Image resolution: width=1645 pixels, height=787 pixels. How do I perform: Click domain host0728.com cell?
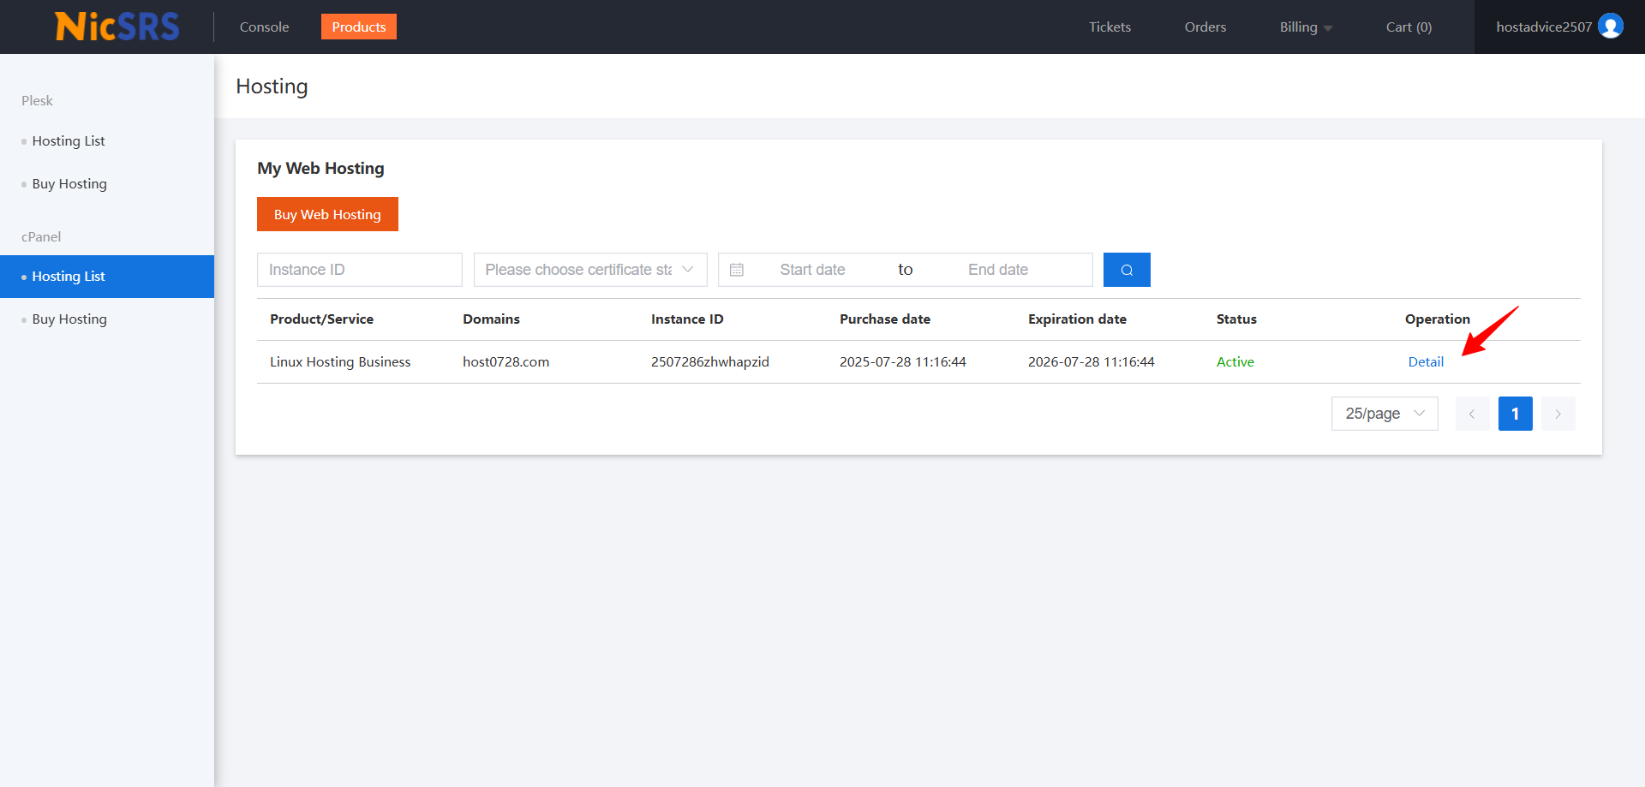coord(506,362)
